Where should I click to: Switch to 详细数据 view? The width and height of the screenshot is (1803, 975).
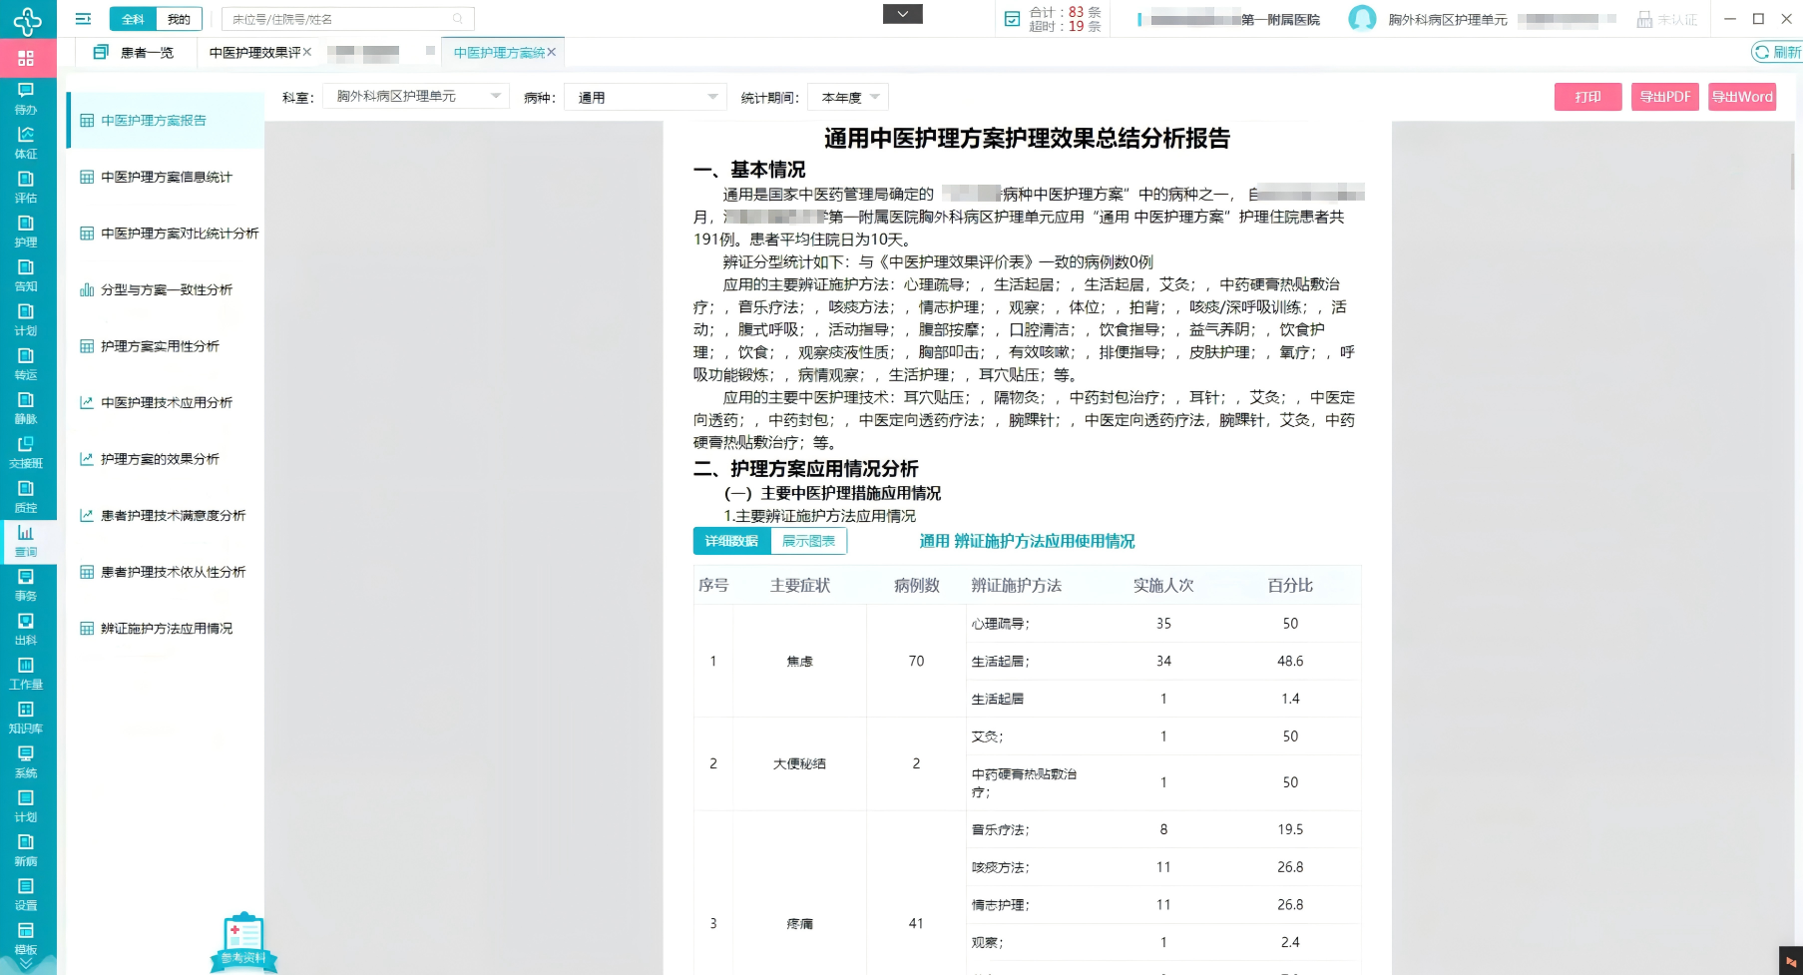pyautogui.click(x=731, y=541)
